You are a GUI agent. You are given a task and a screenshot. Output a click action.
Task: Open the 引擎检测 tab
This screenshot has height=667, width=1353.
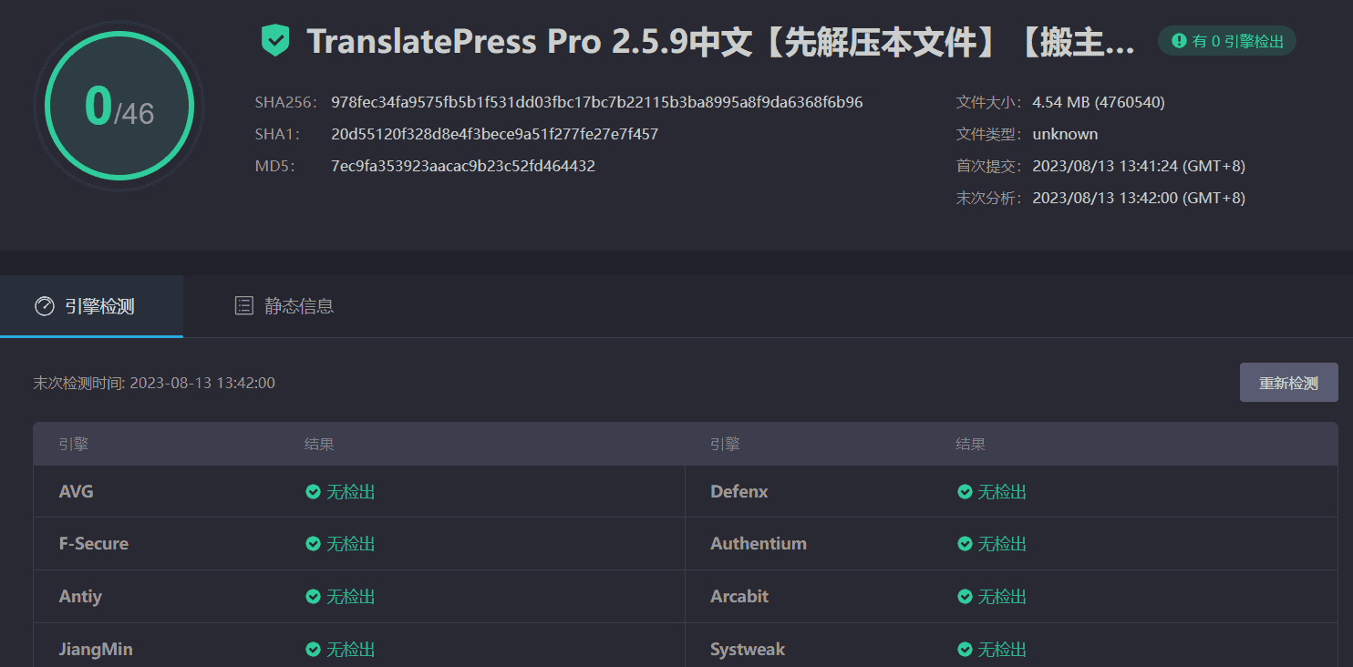coord(91,306)
